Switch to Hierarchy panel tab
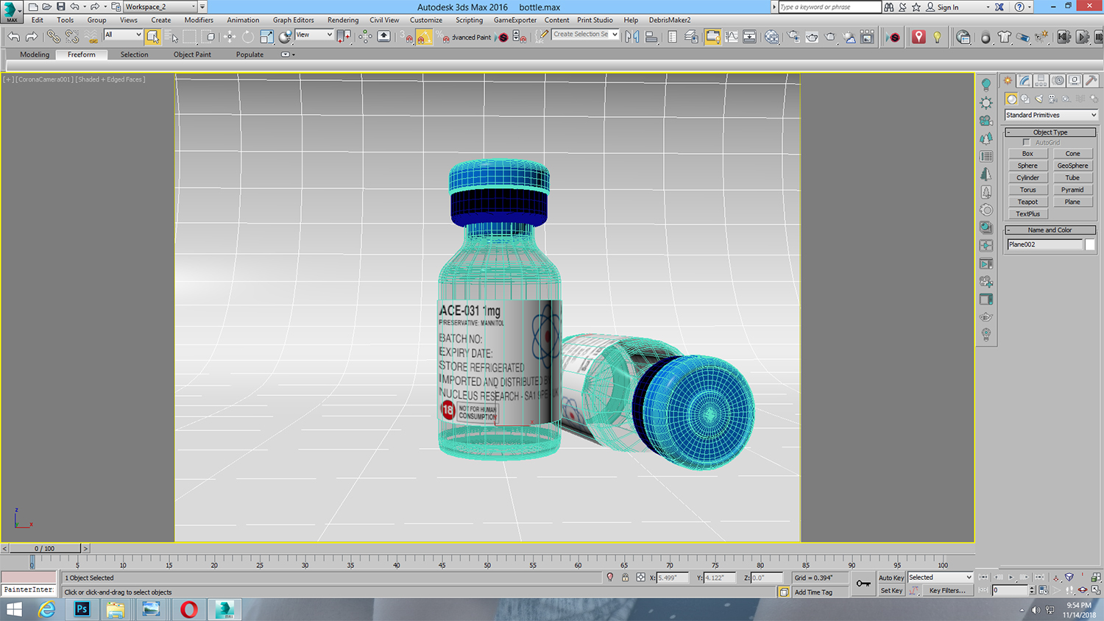1104x621 pixels. click(1041, 80)
